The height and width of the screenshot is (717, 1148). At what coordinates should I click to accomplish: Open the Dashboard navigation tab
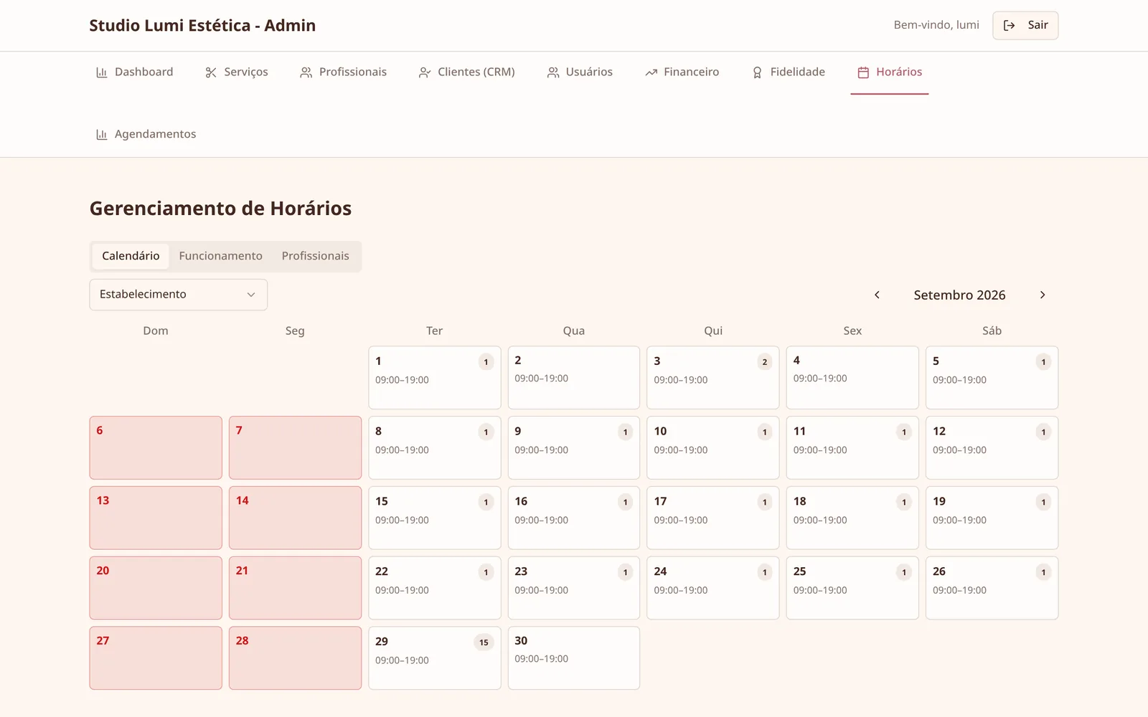click(x=135, y=72)
